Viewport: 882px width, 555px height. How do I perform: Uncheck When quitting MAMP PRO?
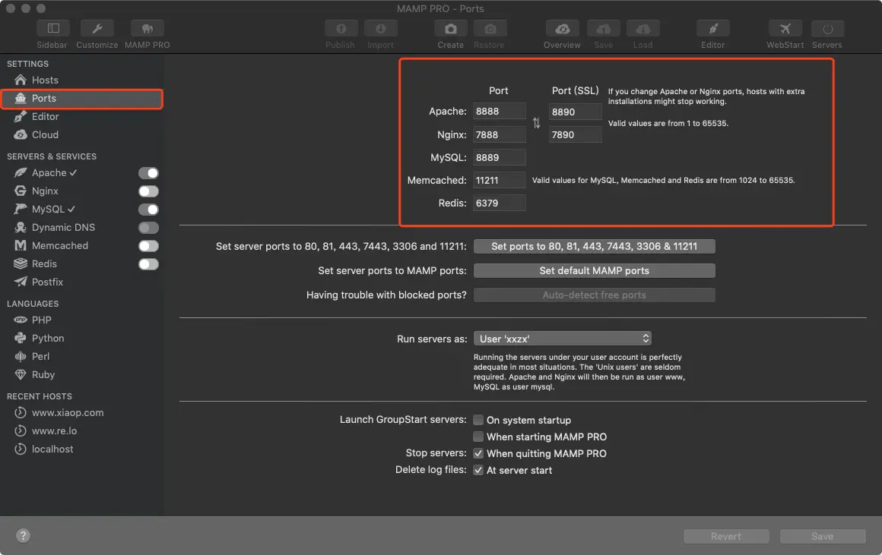point(478,453)
